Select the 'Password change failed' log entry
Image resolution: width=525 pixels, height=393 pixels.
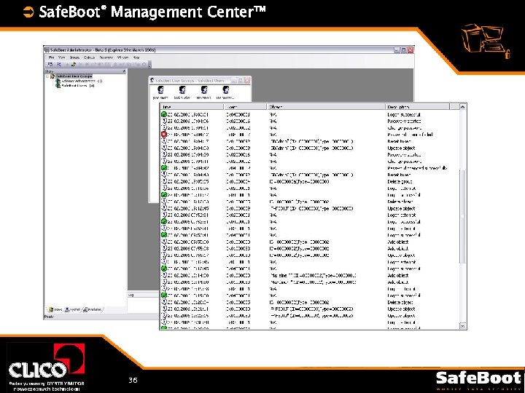pos(310,135)
